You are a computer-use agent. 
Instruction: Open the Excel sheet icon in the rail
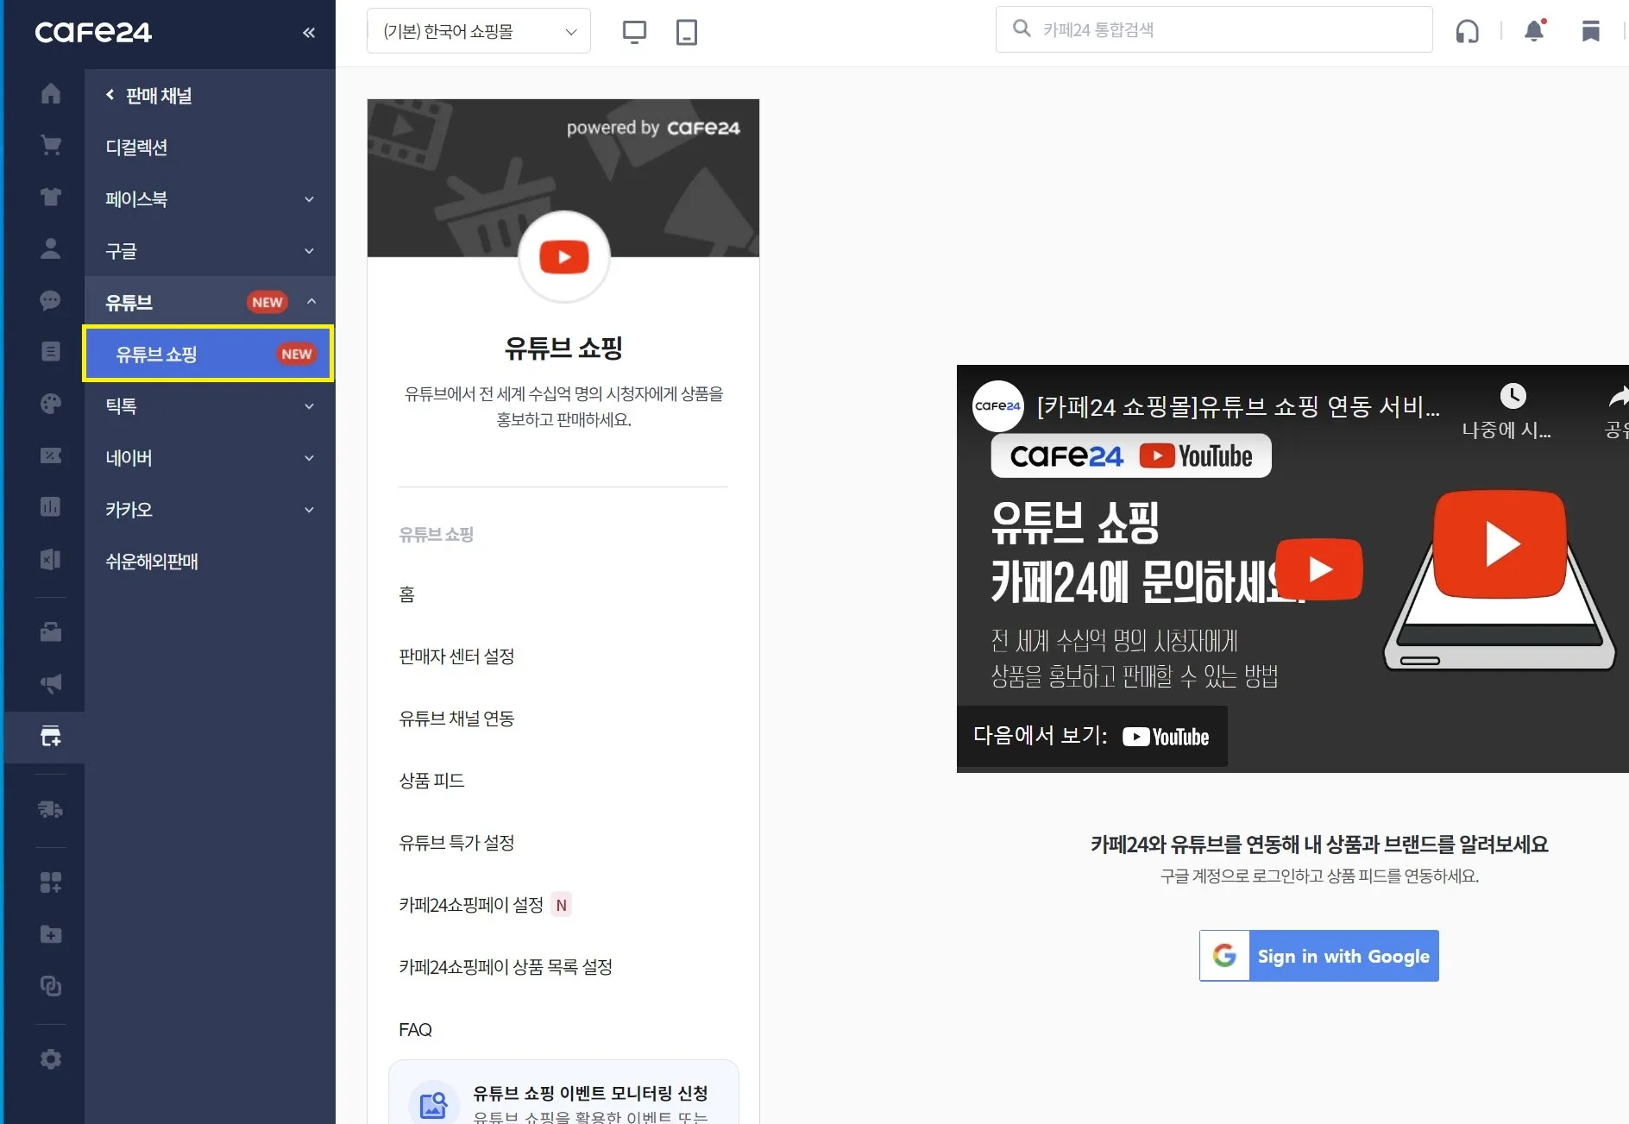pyautogui.click(x=51, y=559)
